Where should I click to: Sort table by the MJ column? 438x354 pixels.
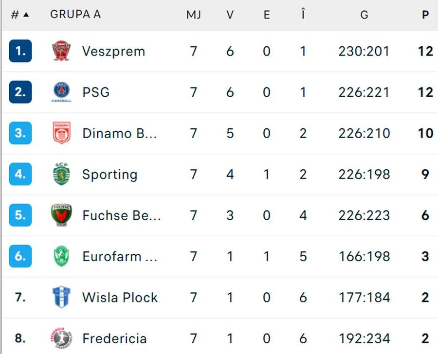point(194,15)
